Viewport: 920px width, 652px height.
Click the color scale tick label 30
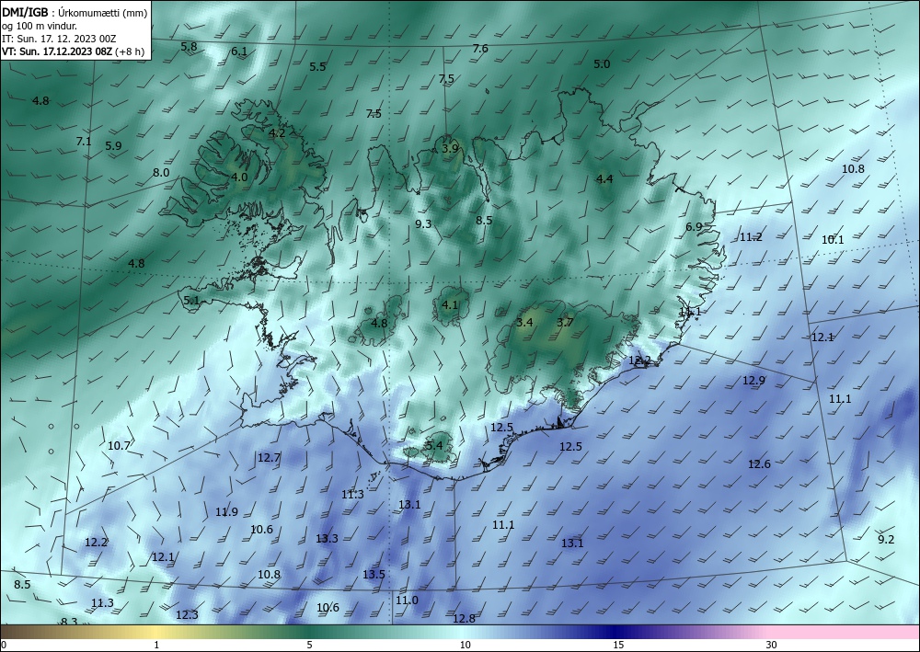[x=772, y=646]
